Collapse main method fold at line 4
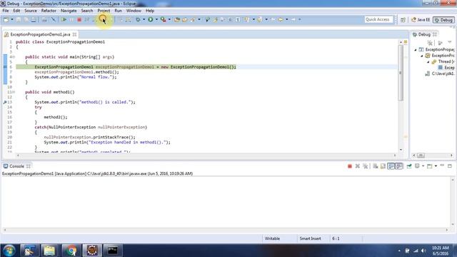 coord(14,57)
